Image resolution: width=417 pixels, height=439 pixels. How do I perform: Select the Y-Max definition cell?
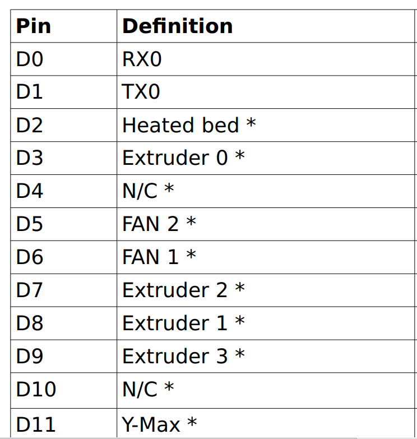[x=159, y=424]
